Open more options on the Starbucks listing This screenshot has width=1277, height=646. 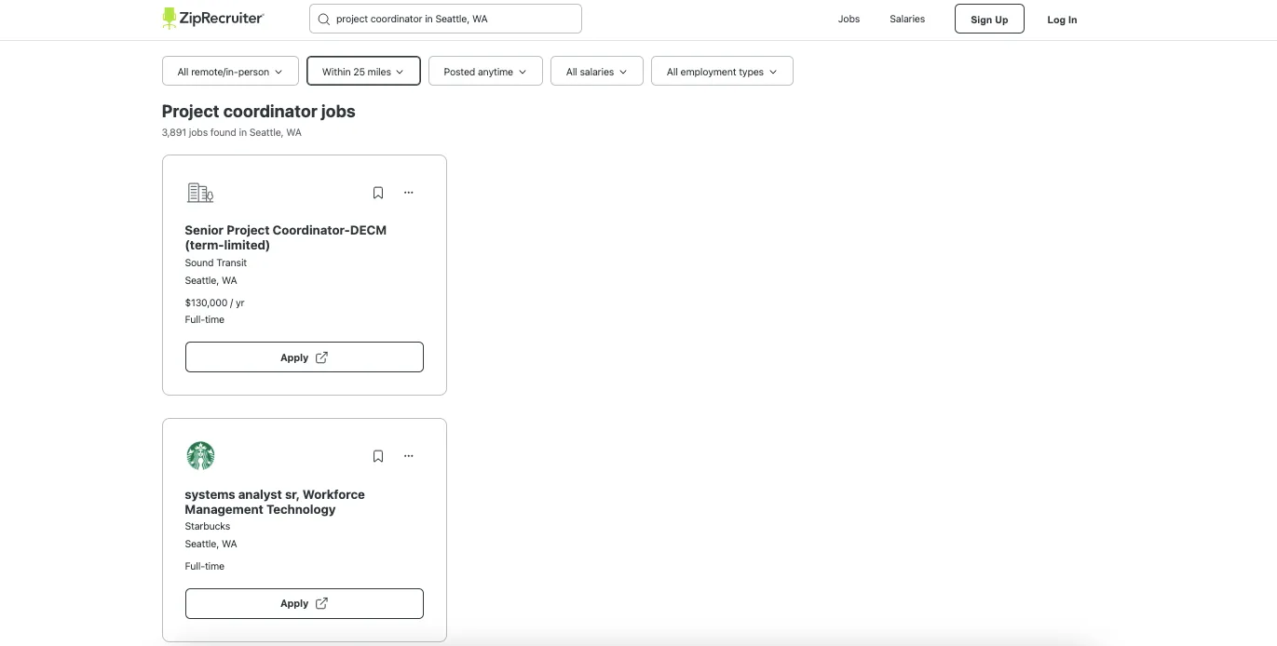tap(408, 456)
